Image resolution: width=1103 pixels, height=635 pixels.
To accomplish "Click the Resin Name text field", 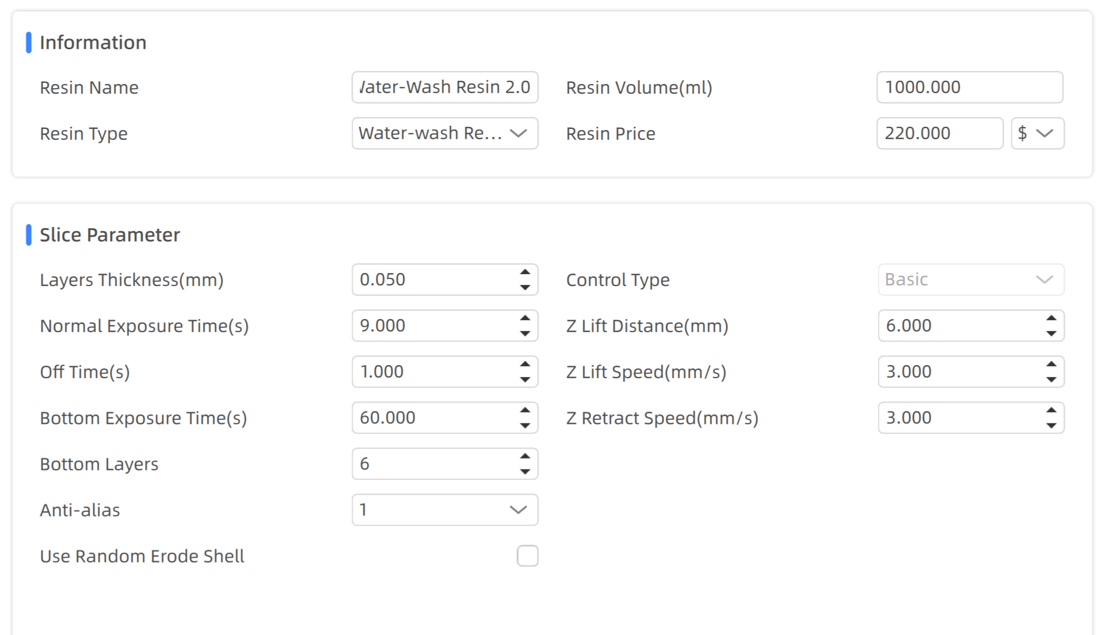I will 444,87.
